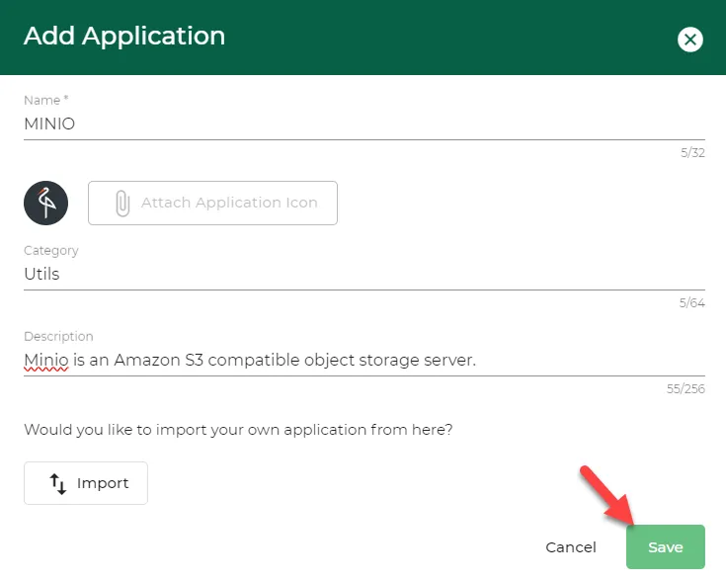Click the '5/32' character counter
The width and height of the screenshot is (726, 580).
[x=692, y=152]
